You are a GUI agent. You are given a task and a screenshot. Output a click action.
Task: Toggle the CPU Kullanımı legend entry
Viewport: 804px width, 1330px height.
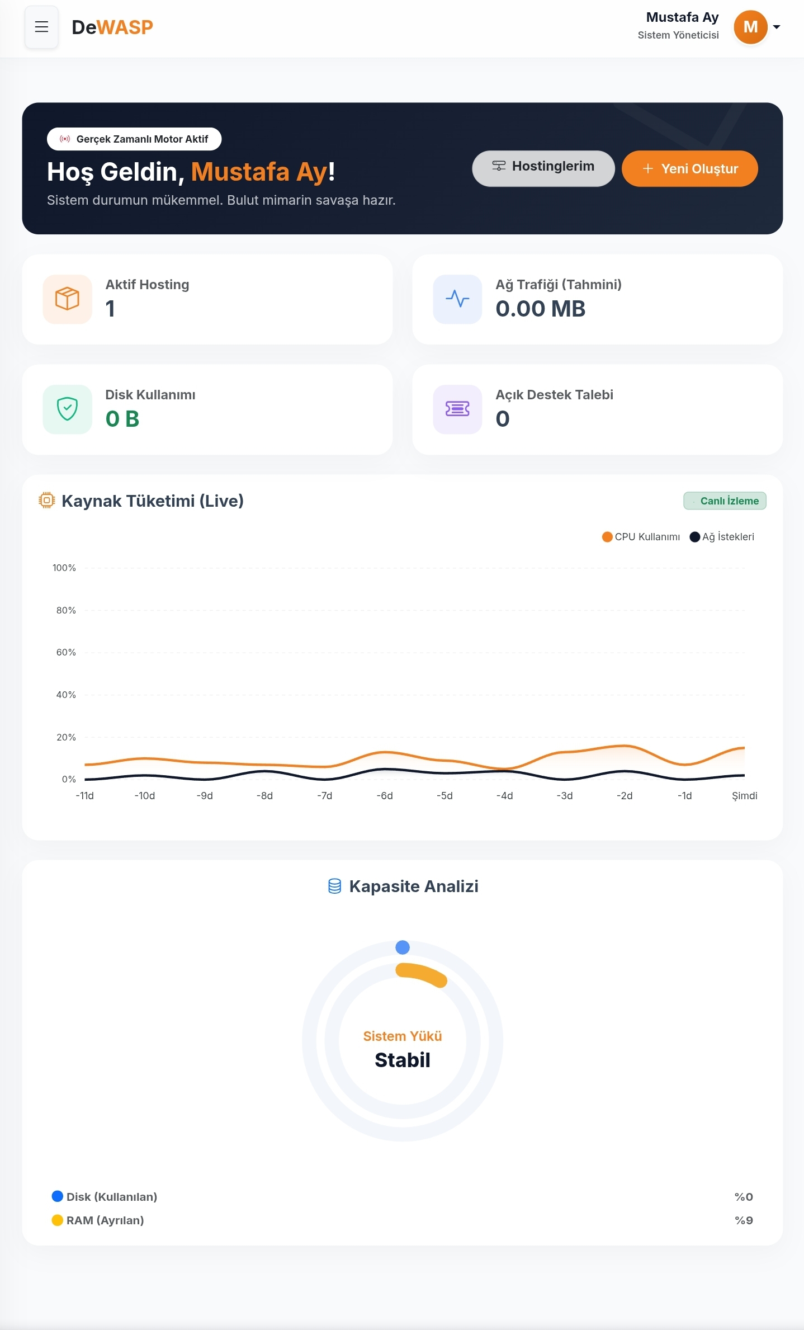click(x=641, y=537)
